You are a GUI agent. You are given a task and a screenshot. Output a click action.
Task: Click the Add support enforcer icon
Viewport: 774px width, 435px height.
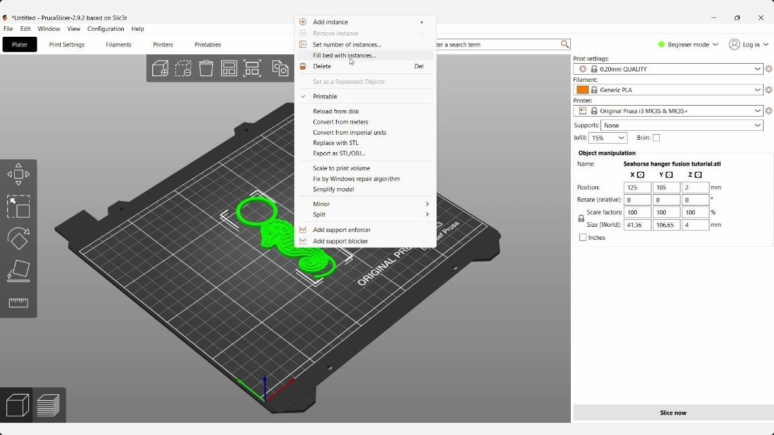click(x=303, y=230)
